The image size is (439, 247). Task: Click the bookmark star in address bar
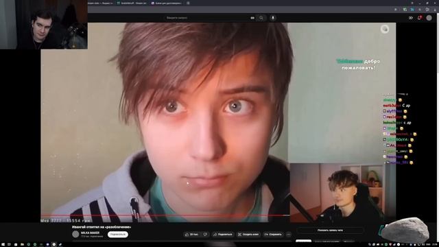pos(395,10)
